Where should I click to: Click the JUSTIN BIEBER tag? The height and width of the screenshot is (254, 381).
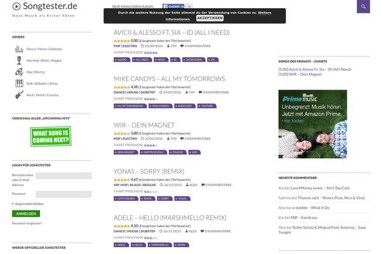(126, 199)
